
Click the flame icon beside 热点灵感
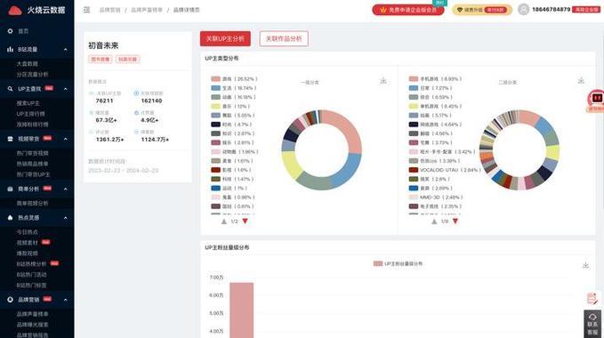(x=10, y=218)
